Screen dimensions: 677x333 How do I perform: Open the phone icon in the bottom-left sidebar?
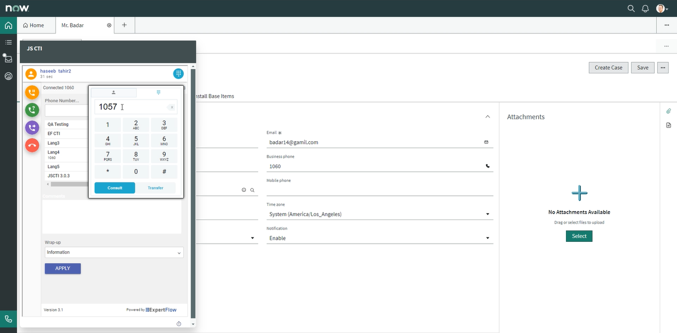(8, 319)
